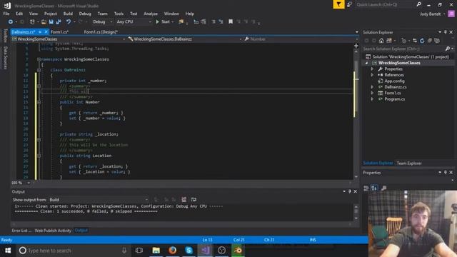
Task: Open the Data Sources side tab
Action: pyautogui.click(x=5, y=58)
